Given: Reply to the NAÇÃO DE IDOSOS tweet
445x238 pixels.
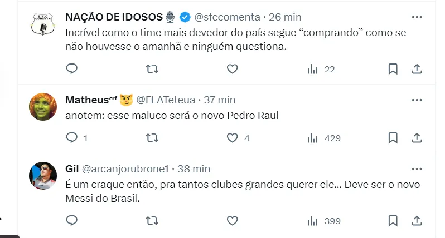Looking at the screenshot, I should [71, 69].
